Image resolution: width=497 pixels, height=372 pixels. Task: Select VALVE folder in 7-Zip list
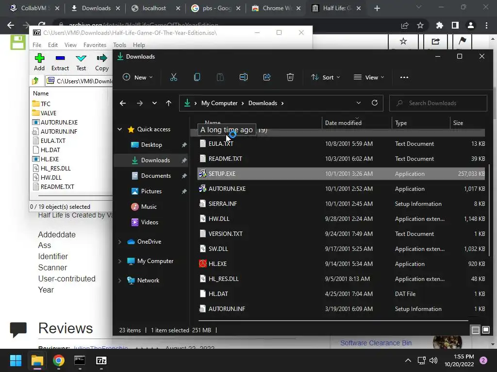tap(48, 113)
